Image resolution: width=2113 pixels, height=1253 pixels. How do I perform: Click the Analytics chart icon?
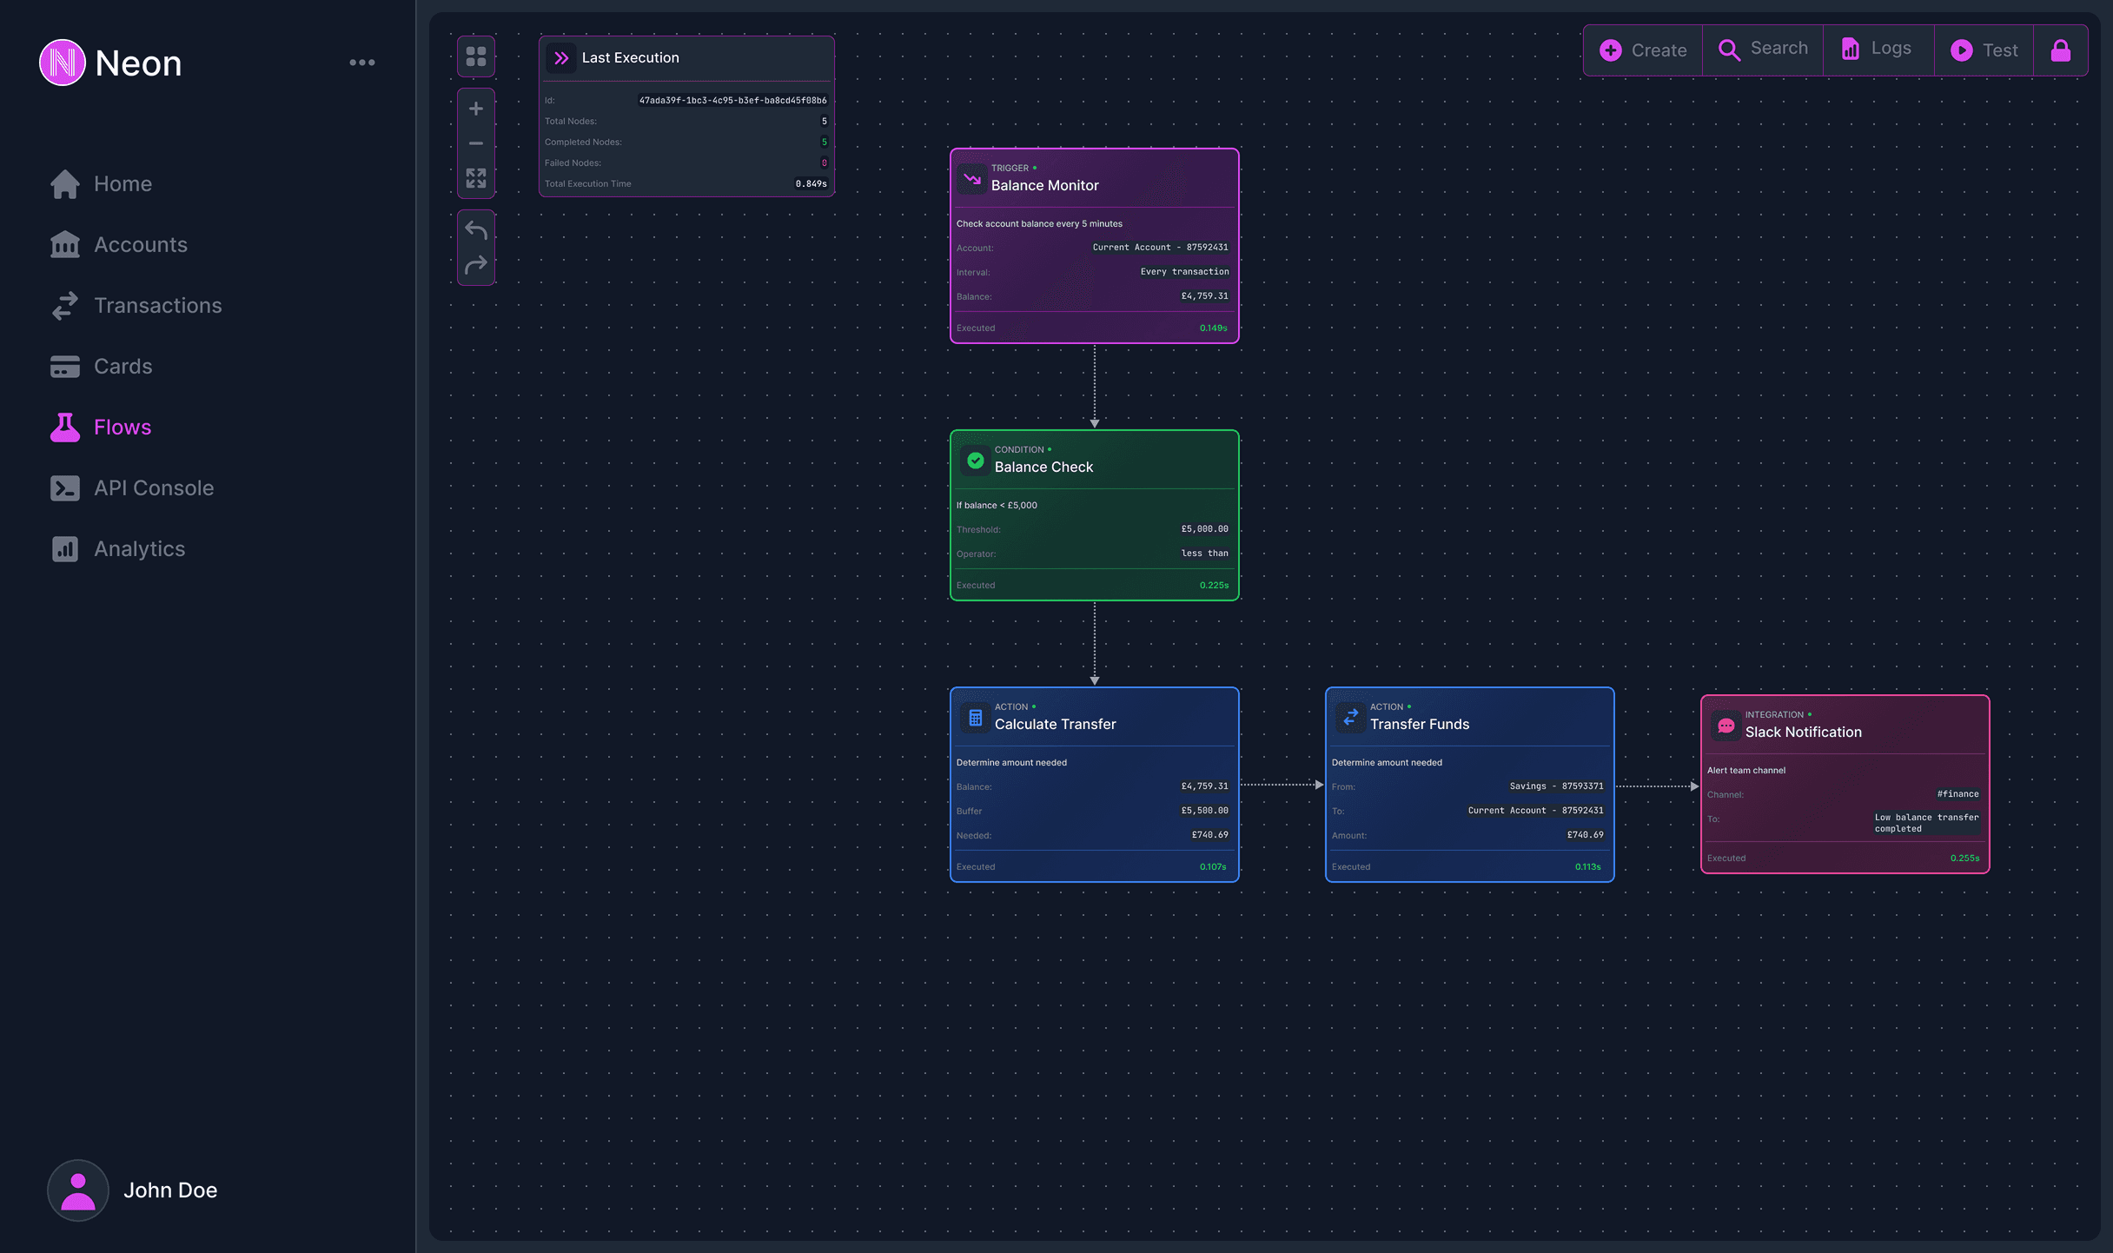click(65, 548)
